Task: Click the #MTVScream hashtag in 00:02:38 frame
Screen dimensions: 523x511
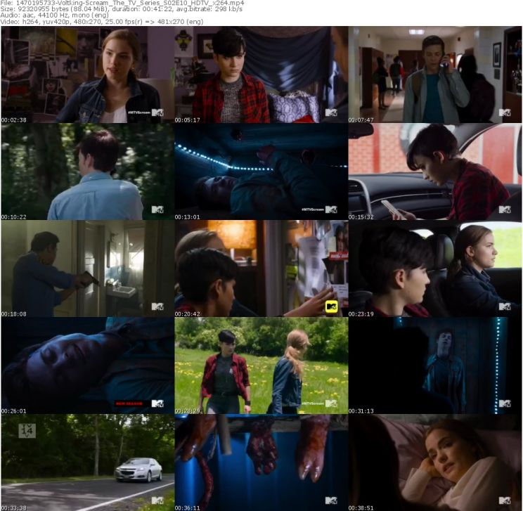Action: (138, 112)
